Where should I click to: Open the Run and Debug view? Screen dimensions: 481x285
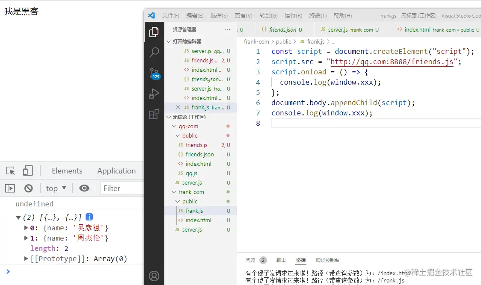154,94
